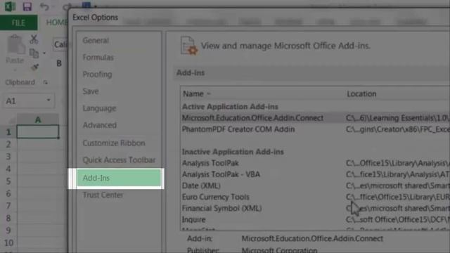
Task: Click the Name Box showing A1
Action: pyautogui.click(x=29, y=100)
